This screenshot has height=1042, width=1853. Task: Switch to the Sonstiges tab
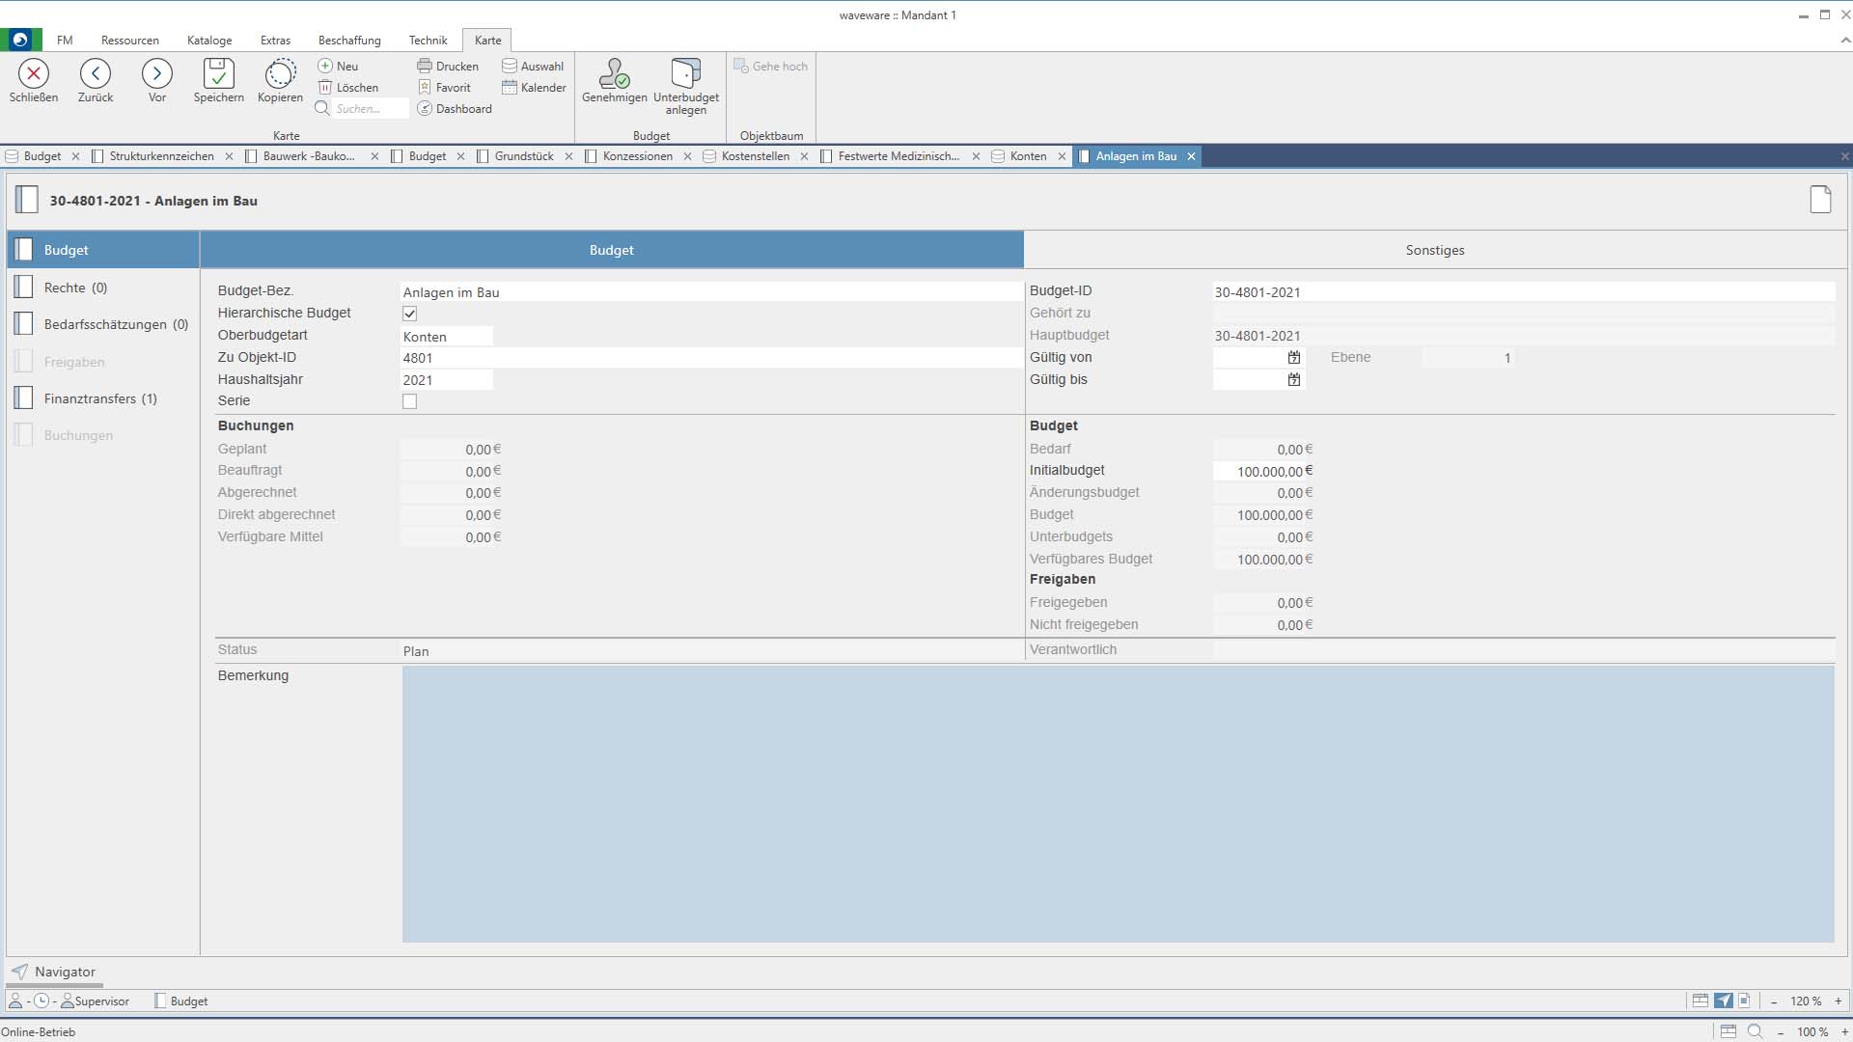coord(1434,250)
